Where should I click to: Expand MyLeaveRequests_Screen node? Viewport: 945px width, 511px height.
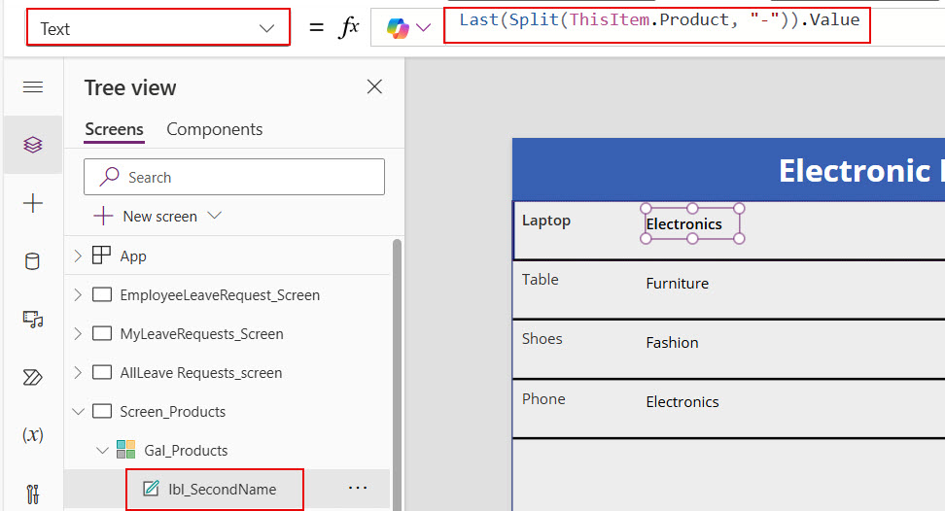(78, 333)
